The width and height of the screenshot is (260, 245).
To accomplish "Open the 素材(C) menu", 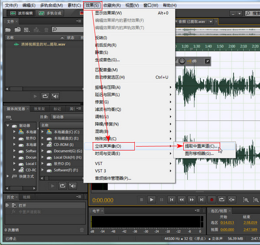I will (74, 5).
